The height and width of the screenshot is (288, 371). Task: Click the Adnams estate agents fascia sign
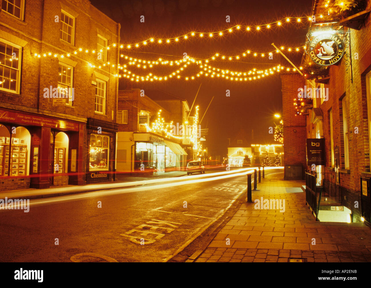pos(39,120)
